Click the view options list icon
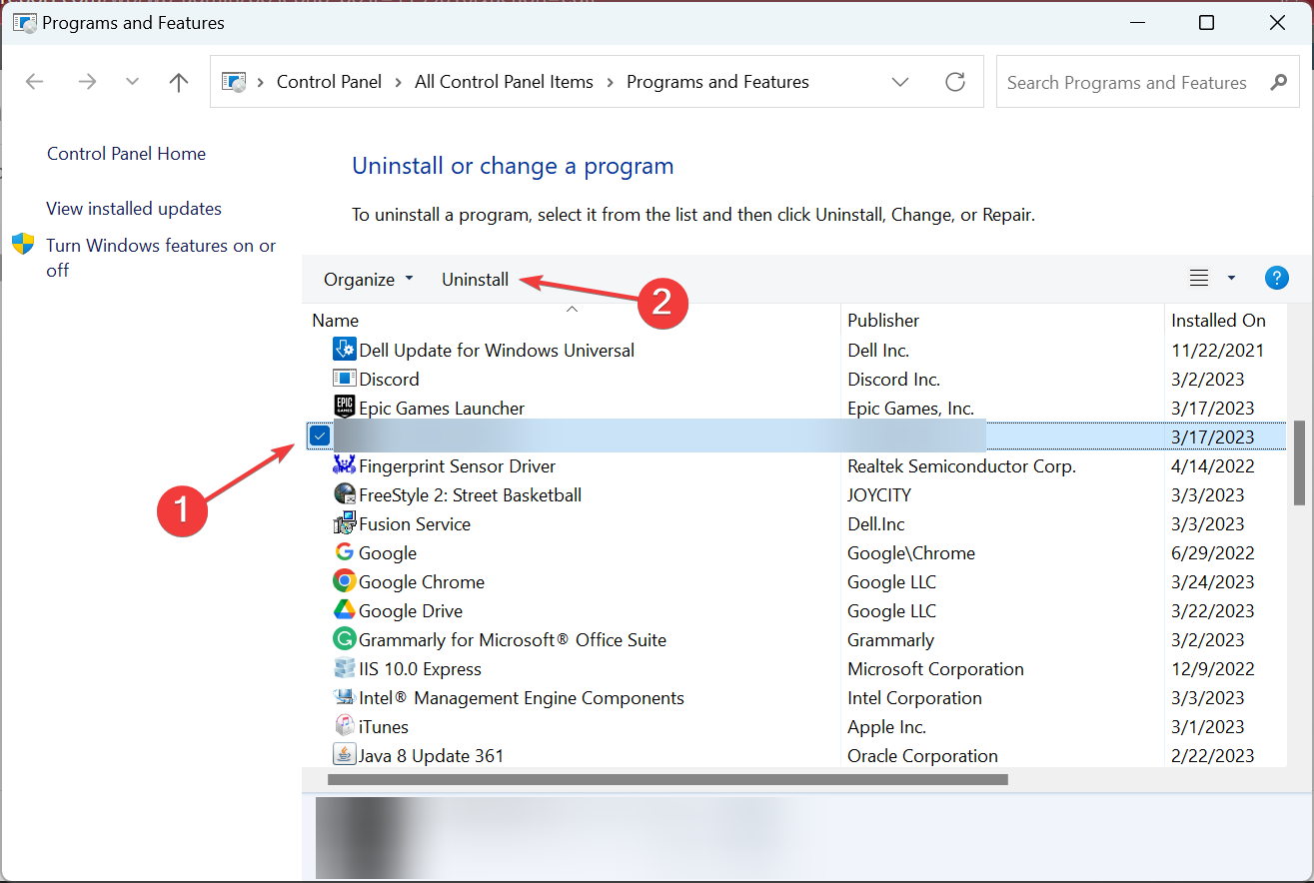Image resolution: width=1314 pixels, height=883 pixels. point(1199,279)
